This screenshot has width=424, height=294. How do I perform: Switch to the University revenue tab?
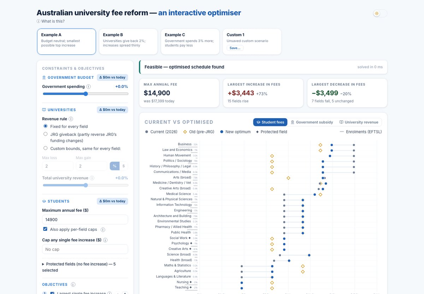[359, 122]
